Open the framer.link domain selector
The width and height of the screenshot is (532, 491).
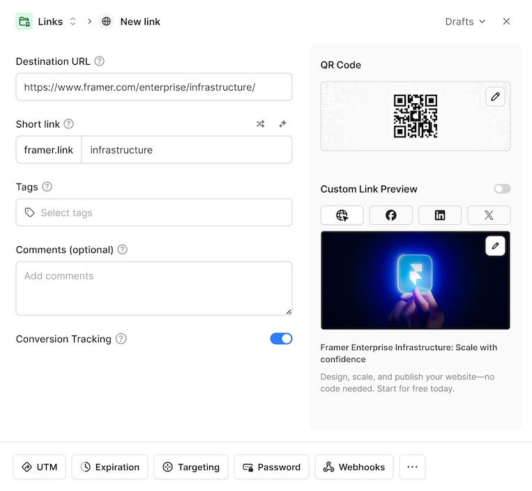coord(49,150)
